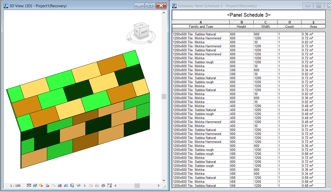Click the Width column header

[265, 26]
